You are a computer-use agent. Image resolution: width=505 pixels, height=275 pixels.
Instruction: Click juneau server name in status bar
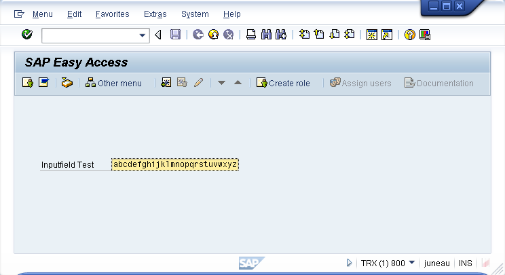tap(436, 263)
